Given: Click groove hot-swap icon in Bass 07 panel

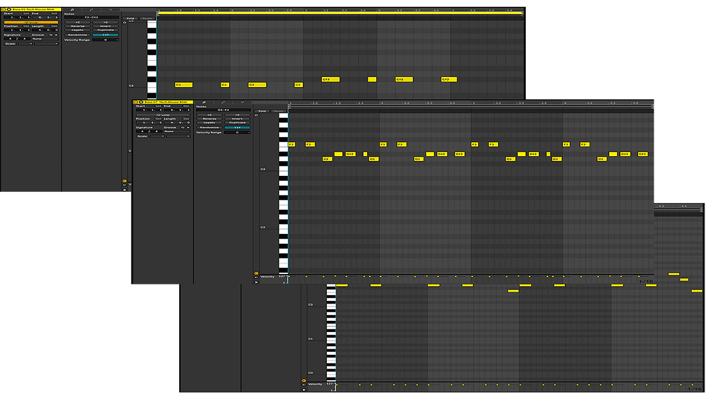Looking at the screenshot, I should tap(182, 128).
